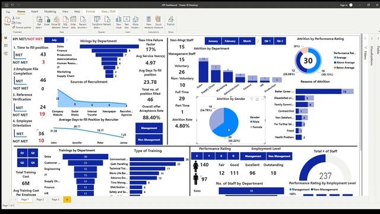Viewport: 380px width, 214px height.
Task: Toggle the Q1 training slicer
Action: (x=22, y=153)
